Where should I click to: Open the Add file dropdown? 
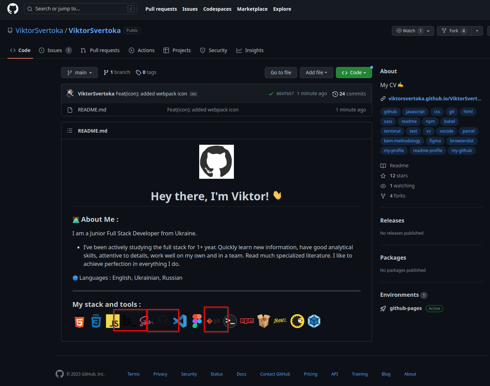tap(316, 72)
